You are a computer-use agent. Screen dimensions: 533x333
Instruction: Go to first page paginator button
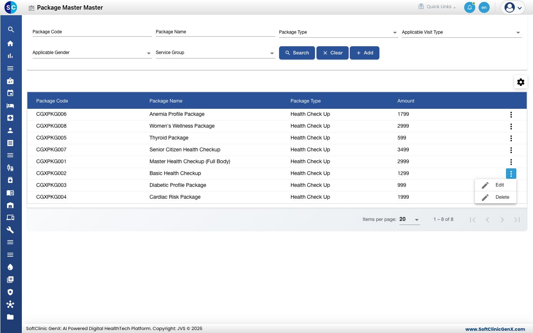pyautogui.click(x=473, y=220)
